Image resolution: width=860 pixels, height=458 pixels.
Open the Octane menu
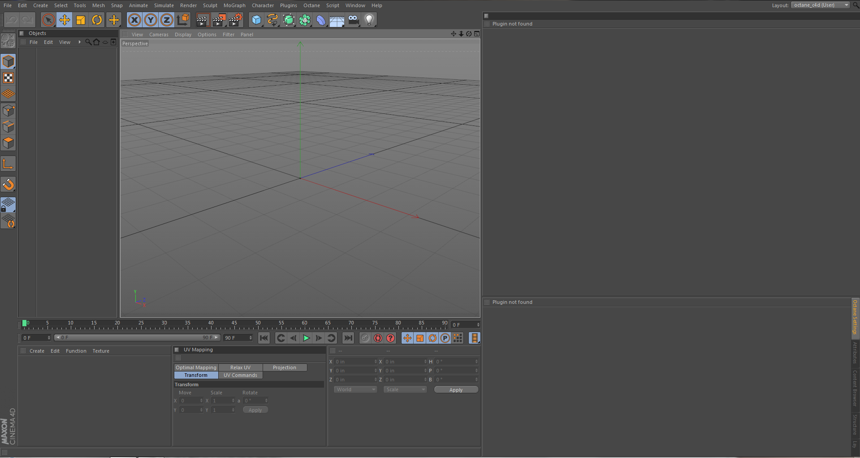(x=311, y=5)
